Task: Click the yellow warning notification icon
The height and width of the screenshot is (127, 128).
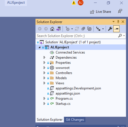Action: (x=74, y=3)
